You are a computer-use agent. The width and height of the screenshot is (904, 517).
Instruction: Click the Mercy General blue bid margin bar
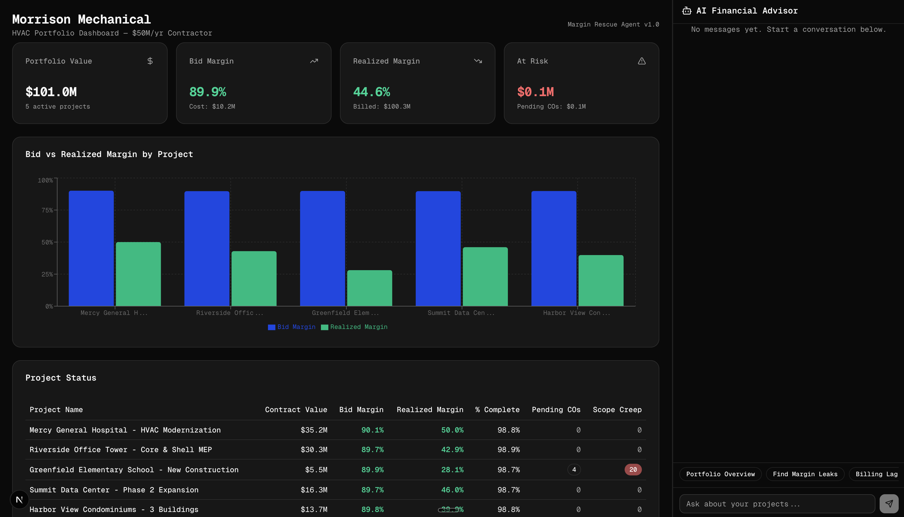pos(91,248)
